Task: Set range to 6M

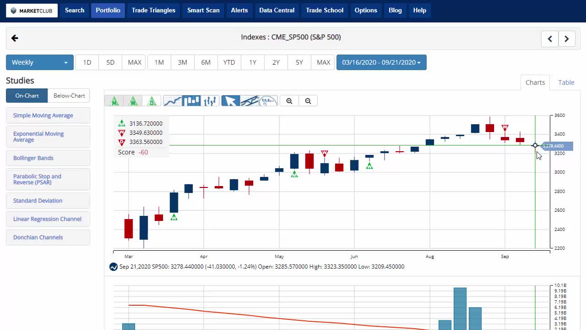Action: tap(206, 62)
